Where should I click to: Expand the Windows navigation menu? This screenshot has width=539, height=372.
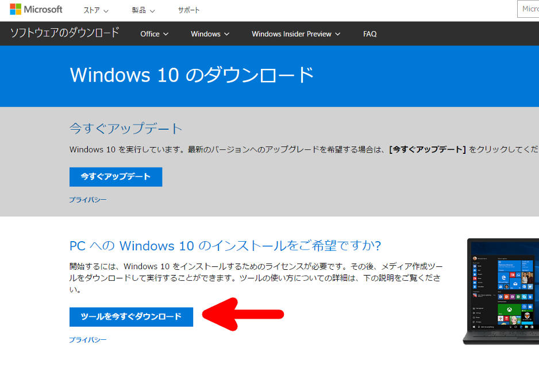point(210,34)
